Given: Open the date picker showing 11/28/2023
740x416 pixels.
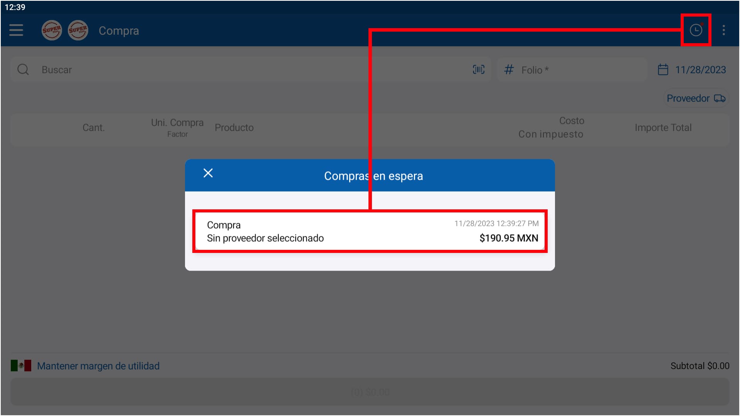Looking at the screenshot, I should click(x=700, y=70).
